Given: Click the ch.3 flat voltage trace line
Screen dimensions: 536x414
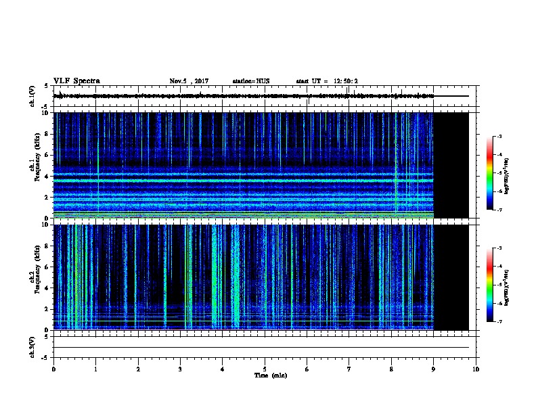Looking at the screenshot, I should click(261, 348).
